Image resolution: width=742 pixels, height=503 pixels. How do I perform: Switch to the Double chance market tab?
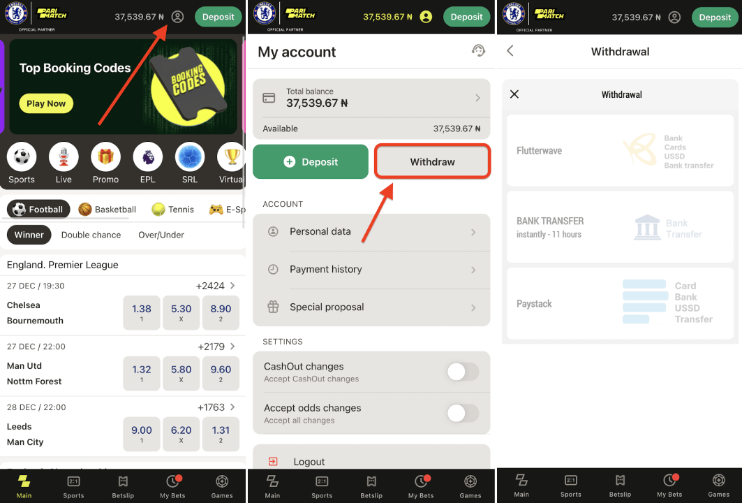point(91,235)
